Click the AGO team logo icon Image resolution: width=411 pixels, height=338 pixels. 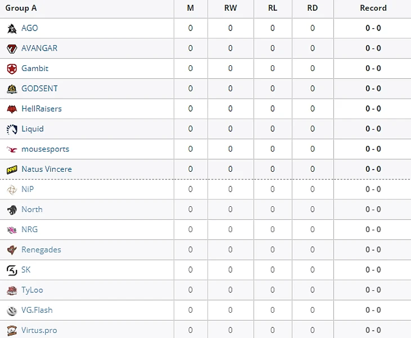pyautogui.click(x=12, y=28)
